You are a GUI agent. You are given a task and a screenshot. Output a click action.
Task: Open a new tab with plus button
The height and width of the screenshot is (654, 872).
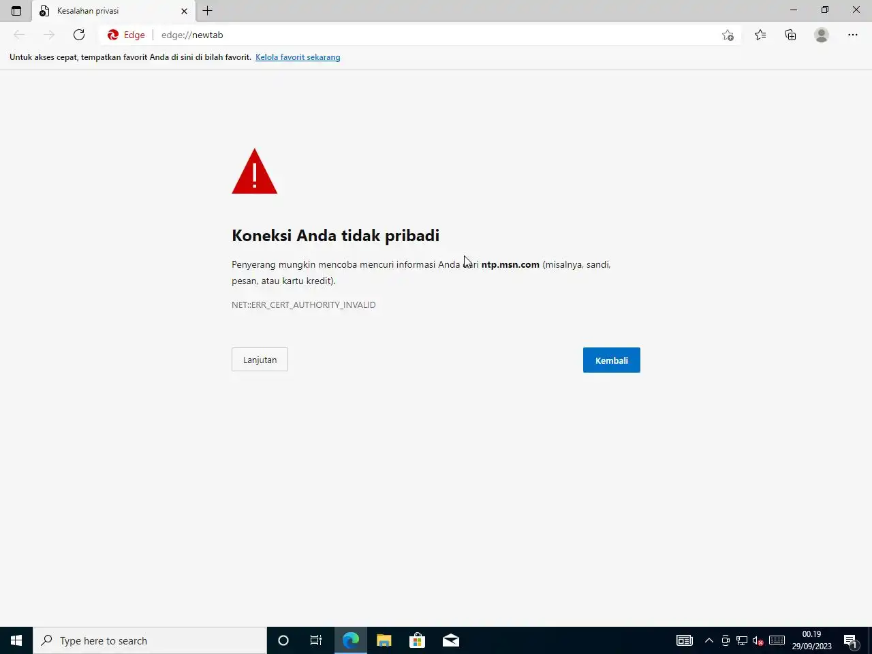208,11
